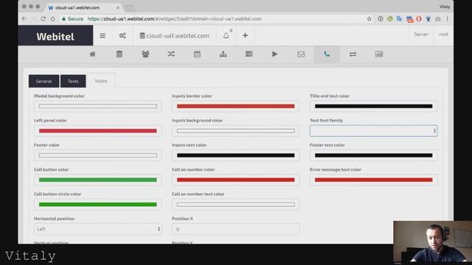This screenshot has height=265, width=472.
Task: Open the users group navigation icon
Action: click(145, 54)
